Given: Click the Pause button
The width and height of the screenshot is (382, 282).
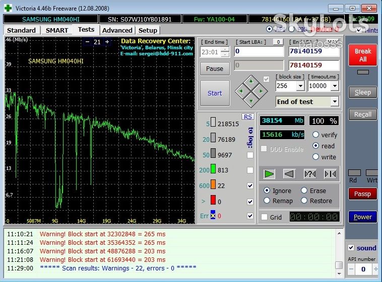Looking at the screenshot, I should 215,68.
